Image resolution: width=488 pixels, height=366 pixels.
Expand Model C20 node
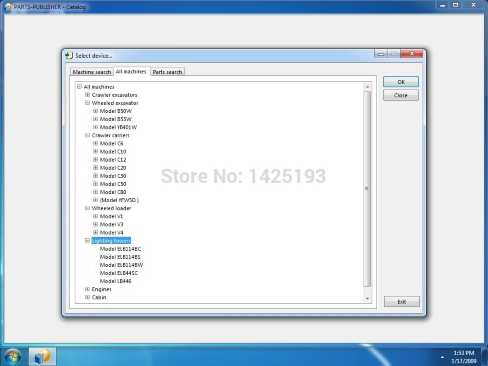tap(96, 167)
